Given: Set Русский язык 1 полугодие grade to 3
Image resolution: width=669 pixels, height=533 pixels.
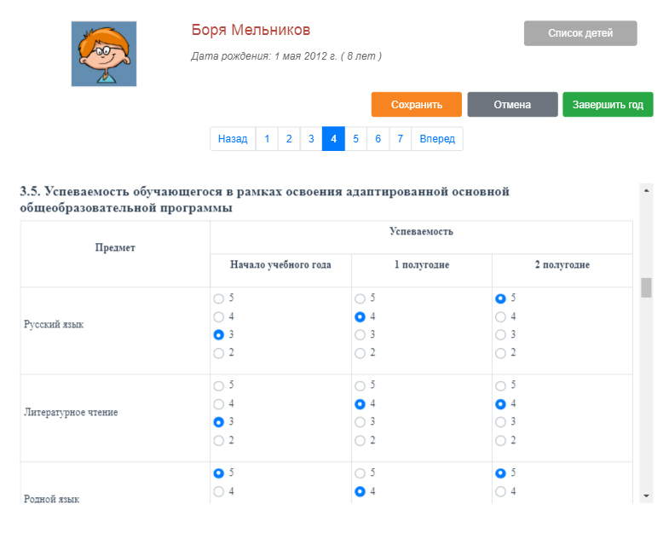Looking at the screenshot, I should 360,335.
